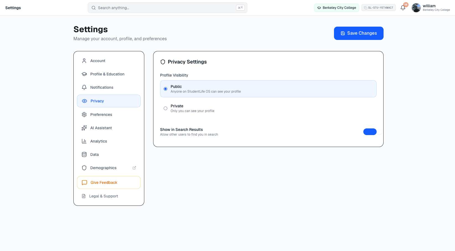The image size is (455, 251).
Task: Click the eye icon beside Privacy
Action: [84, 101]
